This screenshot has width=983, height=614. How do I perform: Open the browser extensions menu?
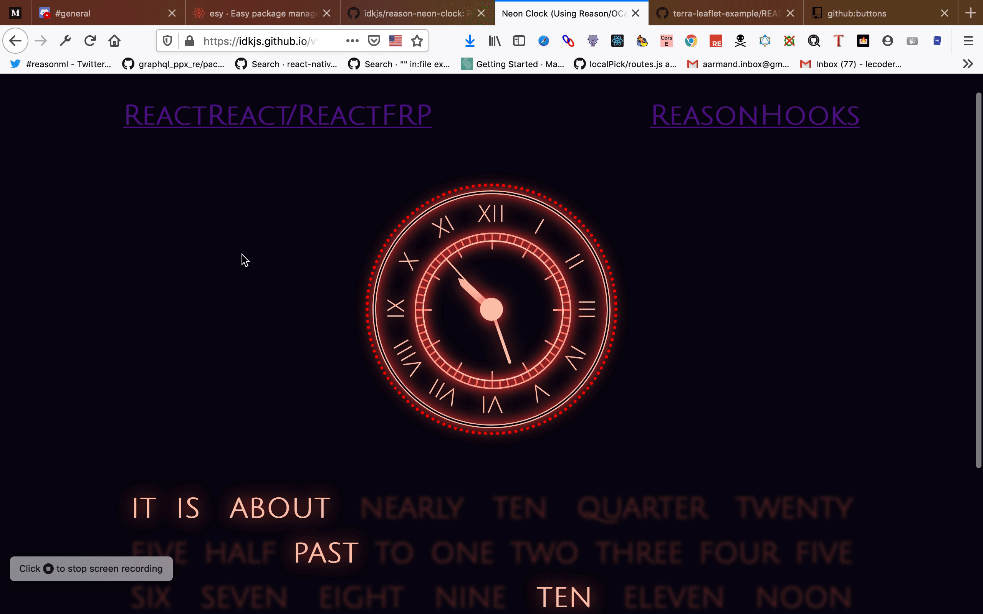(968, 64)
